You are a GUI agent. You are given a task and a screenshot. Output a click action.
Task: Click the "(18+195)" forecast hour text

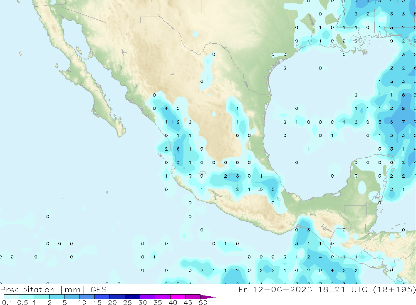point(394,289)
